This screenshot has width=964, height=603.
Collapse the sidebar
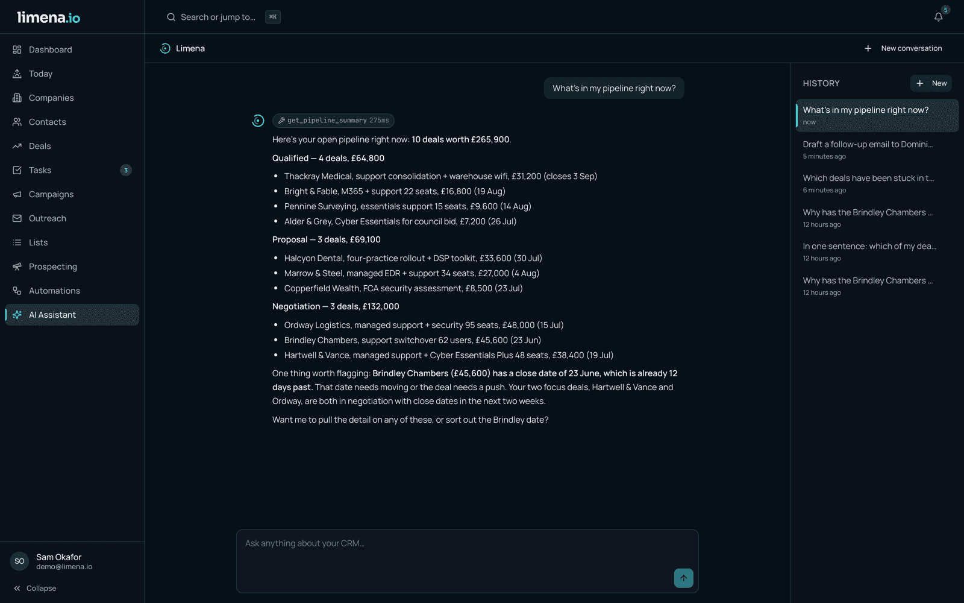pos(35,588)
